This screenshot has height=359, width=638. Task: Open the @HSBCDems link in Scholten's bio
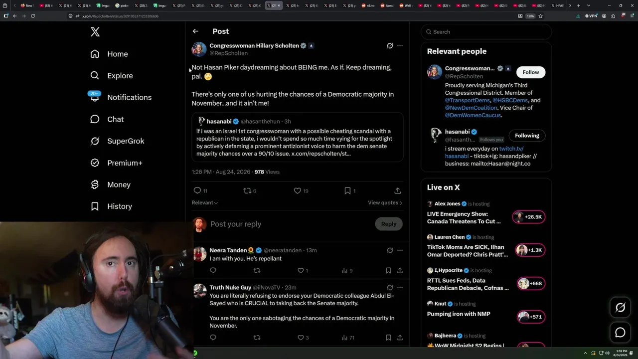510,100
